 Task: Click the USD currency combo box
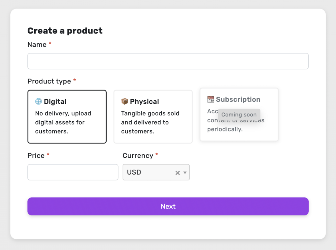156,172
